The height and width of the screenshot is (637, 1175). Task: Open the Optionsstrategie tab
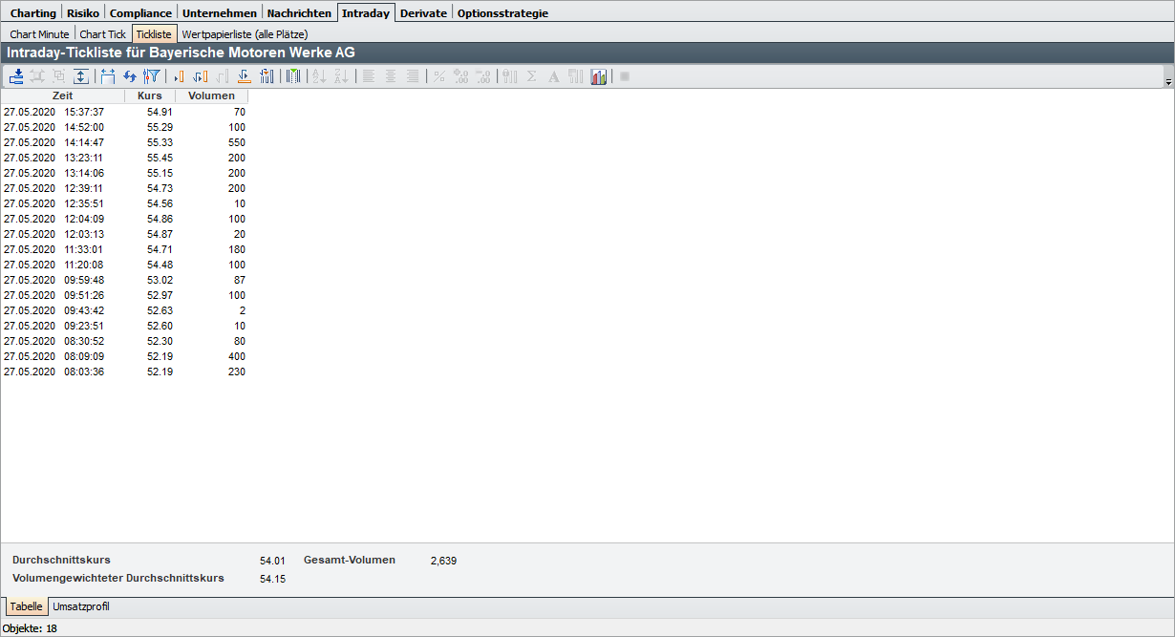tap(502, 13)
